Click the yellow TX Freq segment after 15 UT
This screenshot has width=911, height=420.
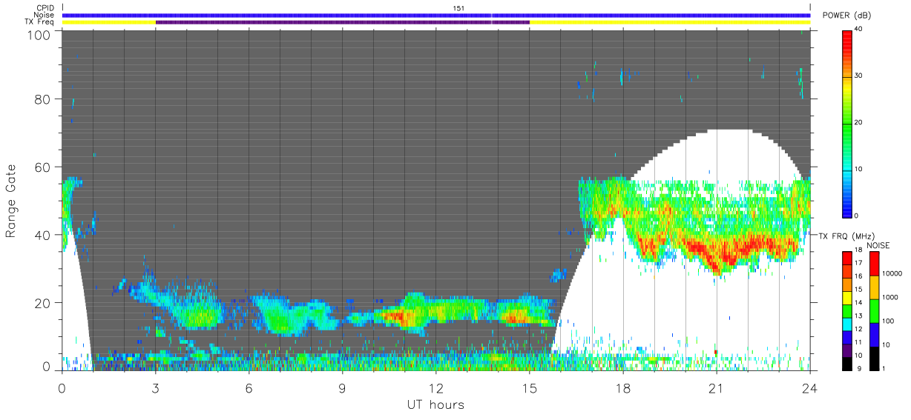point(669,22)
